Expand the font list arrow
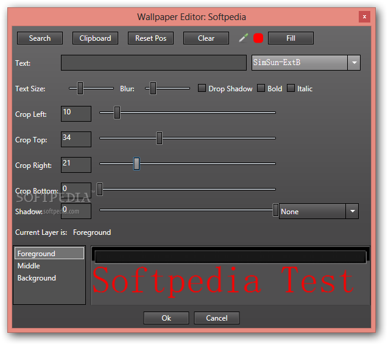Screen dimensions: 388x345 354,63
